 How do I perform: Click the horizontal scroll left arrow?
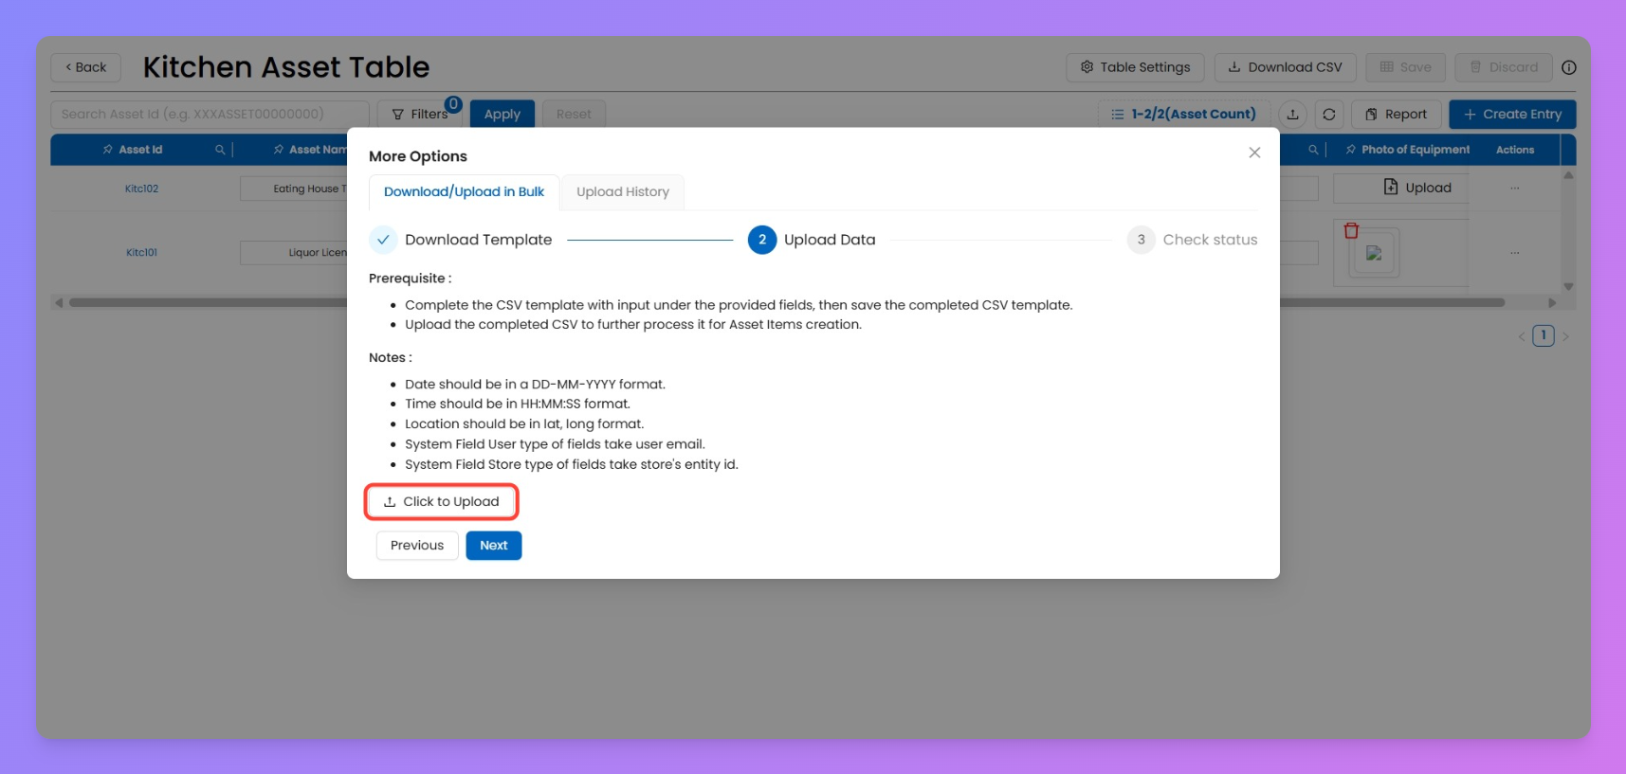click(59, 303)
